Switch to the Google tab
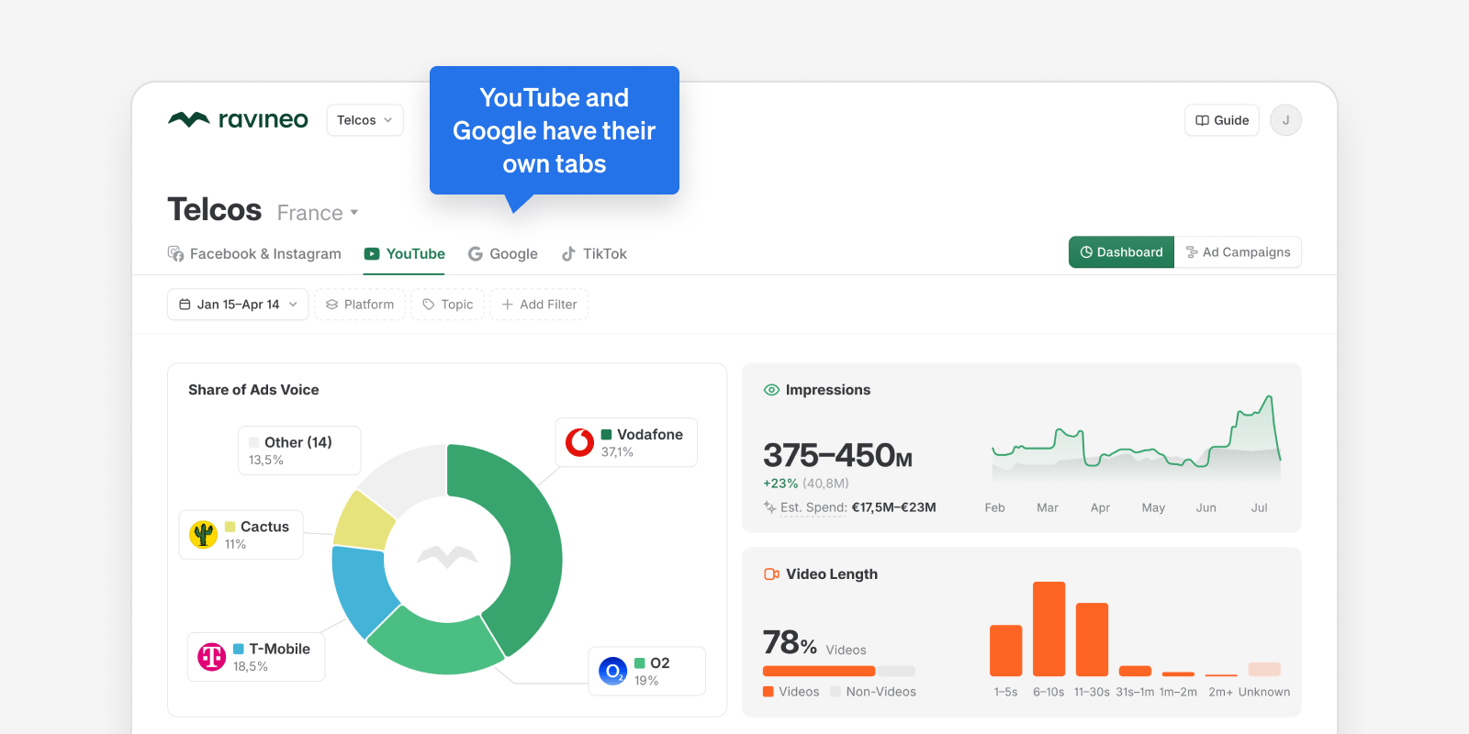The image size is (1469, 734). click(502, 254)
